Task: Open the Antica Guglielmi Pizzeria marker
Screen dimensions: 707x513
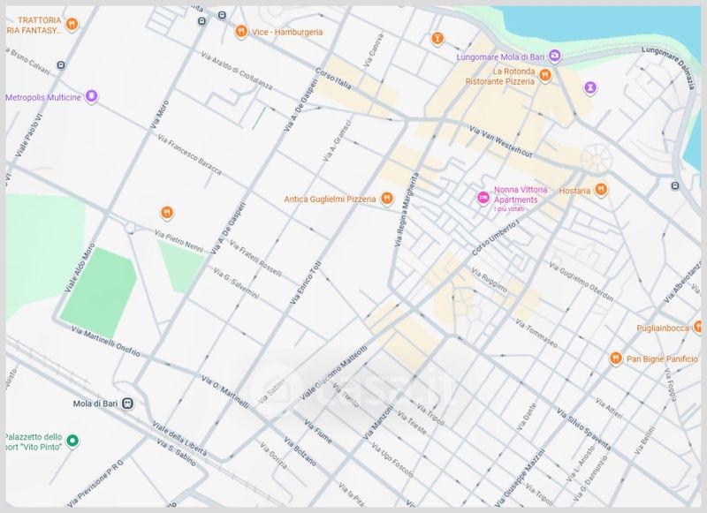Action: coord(386,199)
